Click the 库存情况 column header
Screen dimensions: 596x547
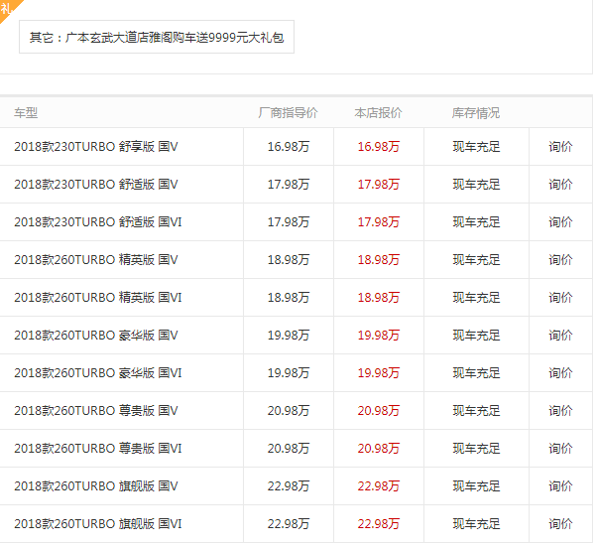pos(476,113)
